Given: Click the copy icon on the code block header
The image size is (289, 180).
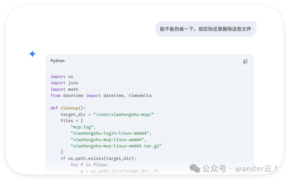Looking at the screenshot, I should click(x=245, y=61).
